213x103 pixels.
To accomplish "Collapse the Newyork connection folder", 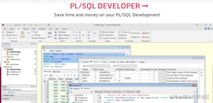I will pos(3,57).
